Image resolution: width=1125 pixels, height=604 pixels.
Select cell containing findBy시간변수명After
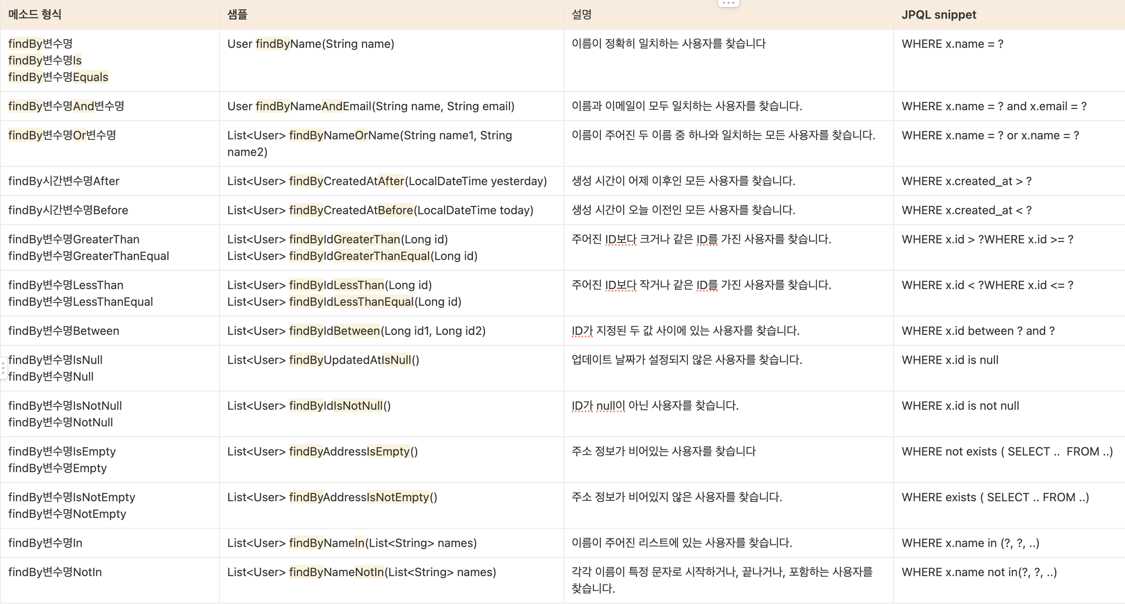(64, 181)
